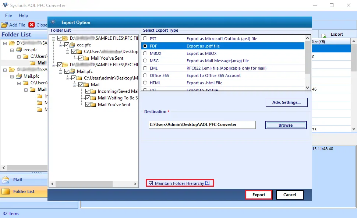Click the Add File toolbar button label
The width and height of the screenshot is (357, 218).
17,25
